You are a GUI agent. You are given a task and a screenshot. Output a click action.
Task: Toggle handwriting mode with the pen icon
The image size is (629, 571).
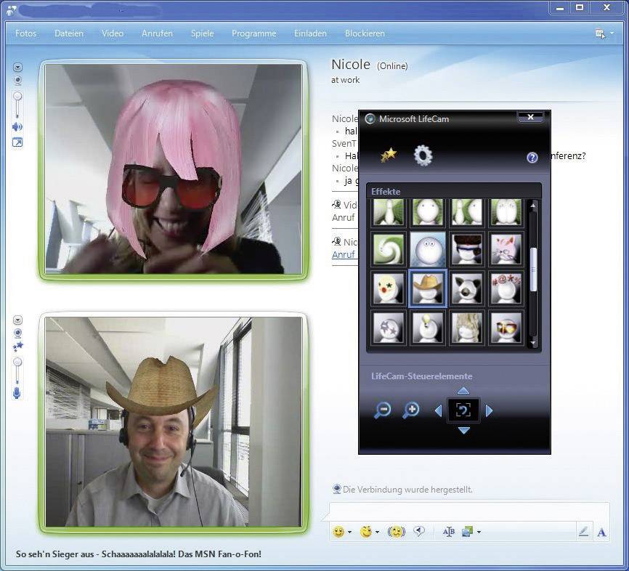(x=583, y=532)
